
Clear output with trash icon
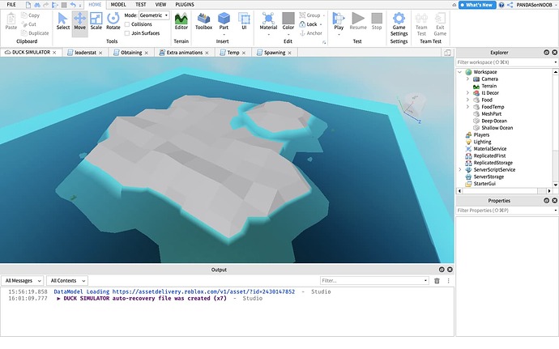click(x=437, y=281)
